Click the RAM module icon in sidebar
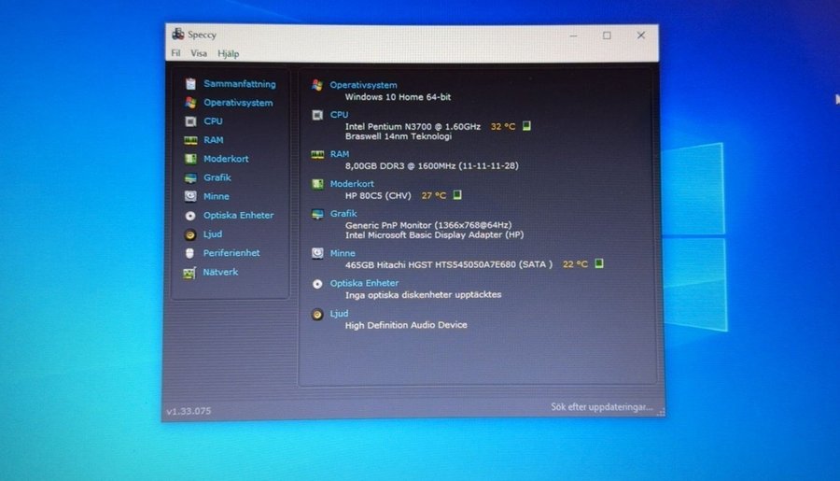 tap(190, 140)
